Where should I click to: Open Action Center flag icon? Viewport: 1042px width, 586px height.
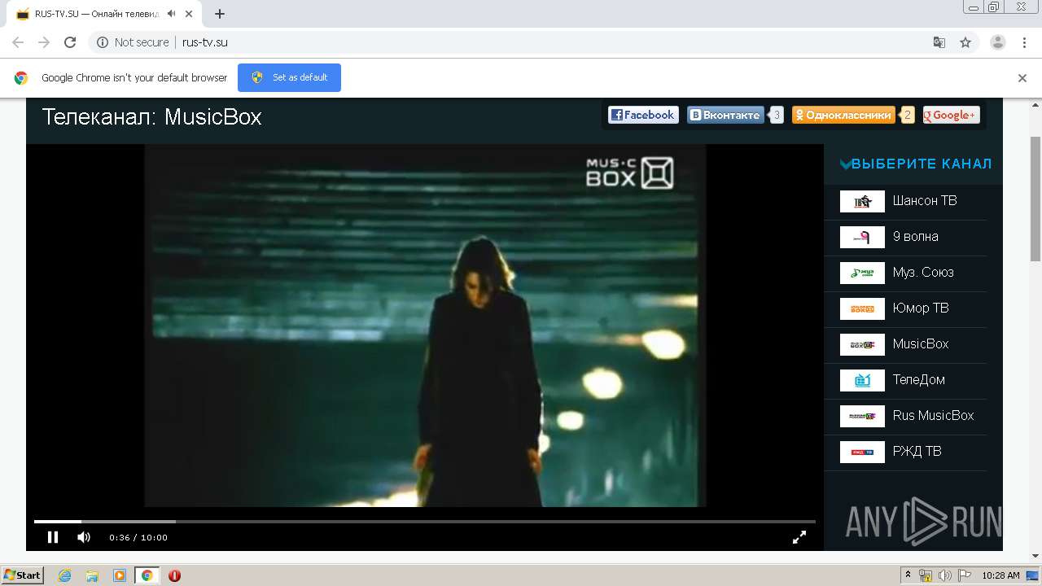(965, 575)
